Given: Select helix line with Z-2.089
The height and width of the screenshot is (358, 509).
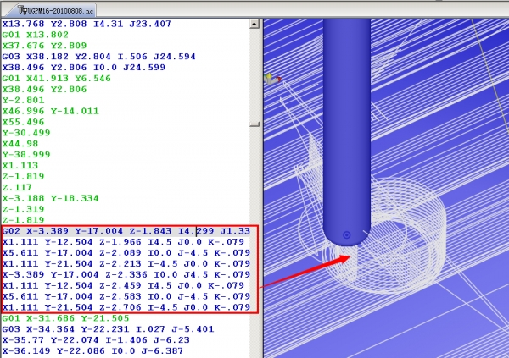Looking at the screenshot, I should click(x=126, y=253).
